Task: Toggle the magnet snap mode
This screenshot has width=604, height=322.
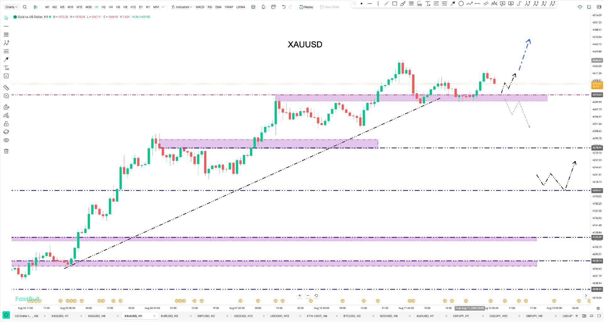Action: click(6, 107)
